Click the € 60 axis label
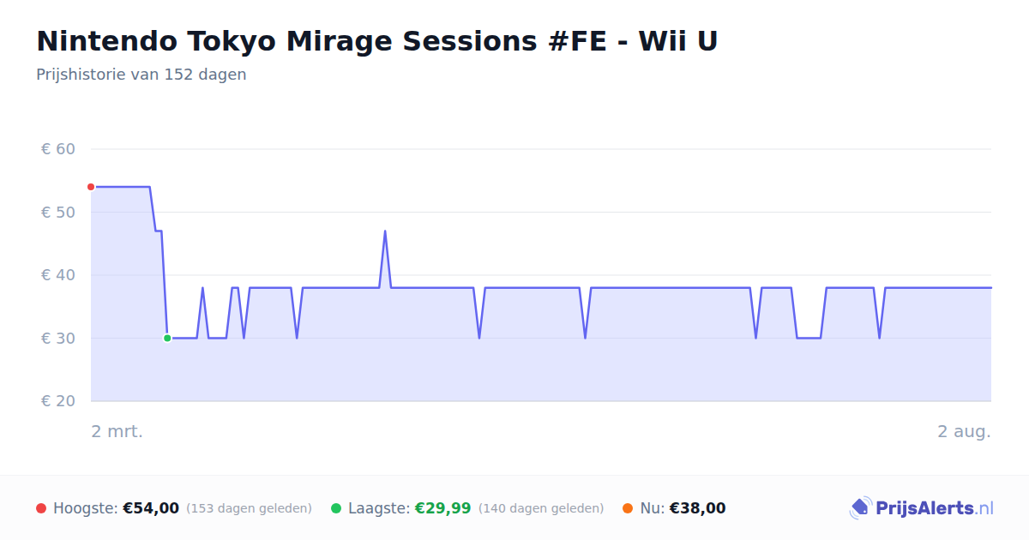 [58, 149]
